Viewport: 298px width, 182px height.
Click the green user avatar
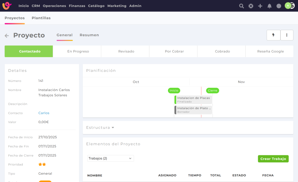(288, 6)
